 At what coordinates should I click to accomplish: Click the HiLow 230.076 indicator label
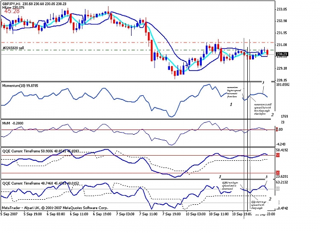[13, 7]
